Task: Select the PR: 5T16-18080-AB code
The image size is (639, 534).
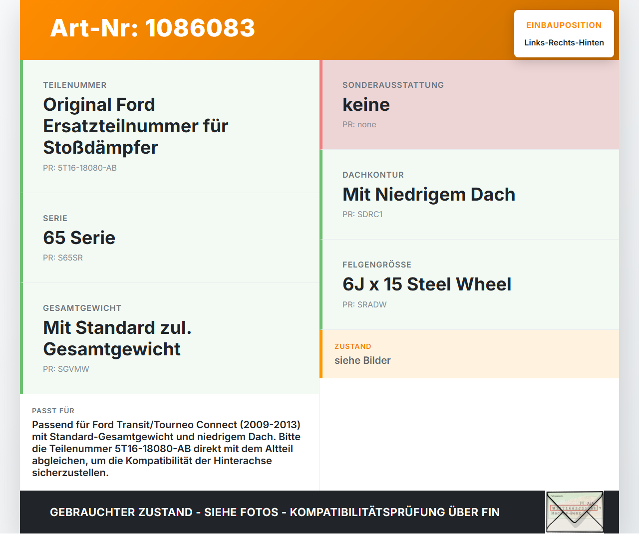Action: (x=80, y=168)
